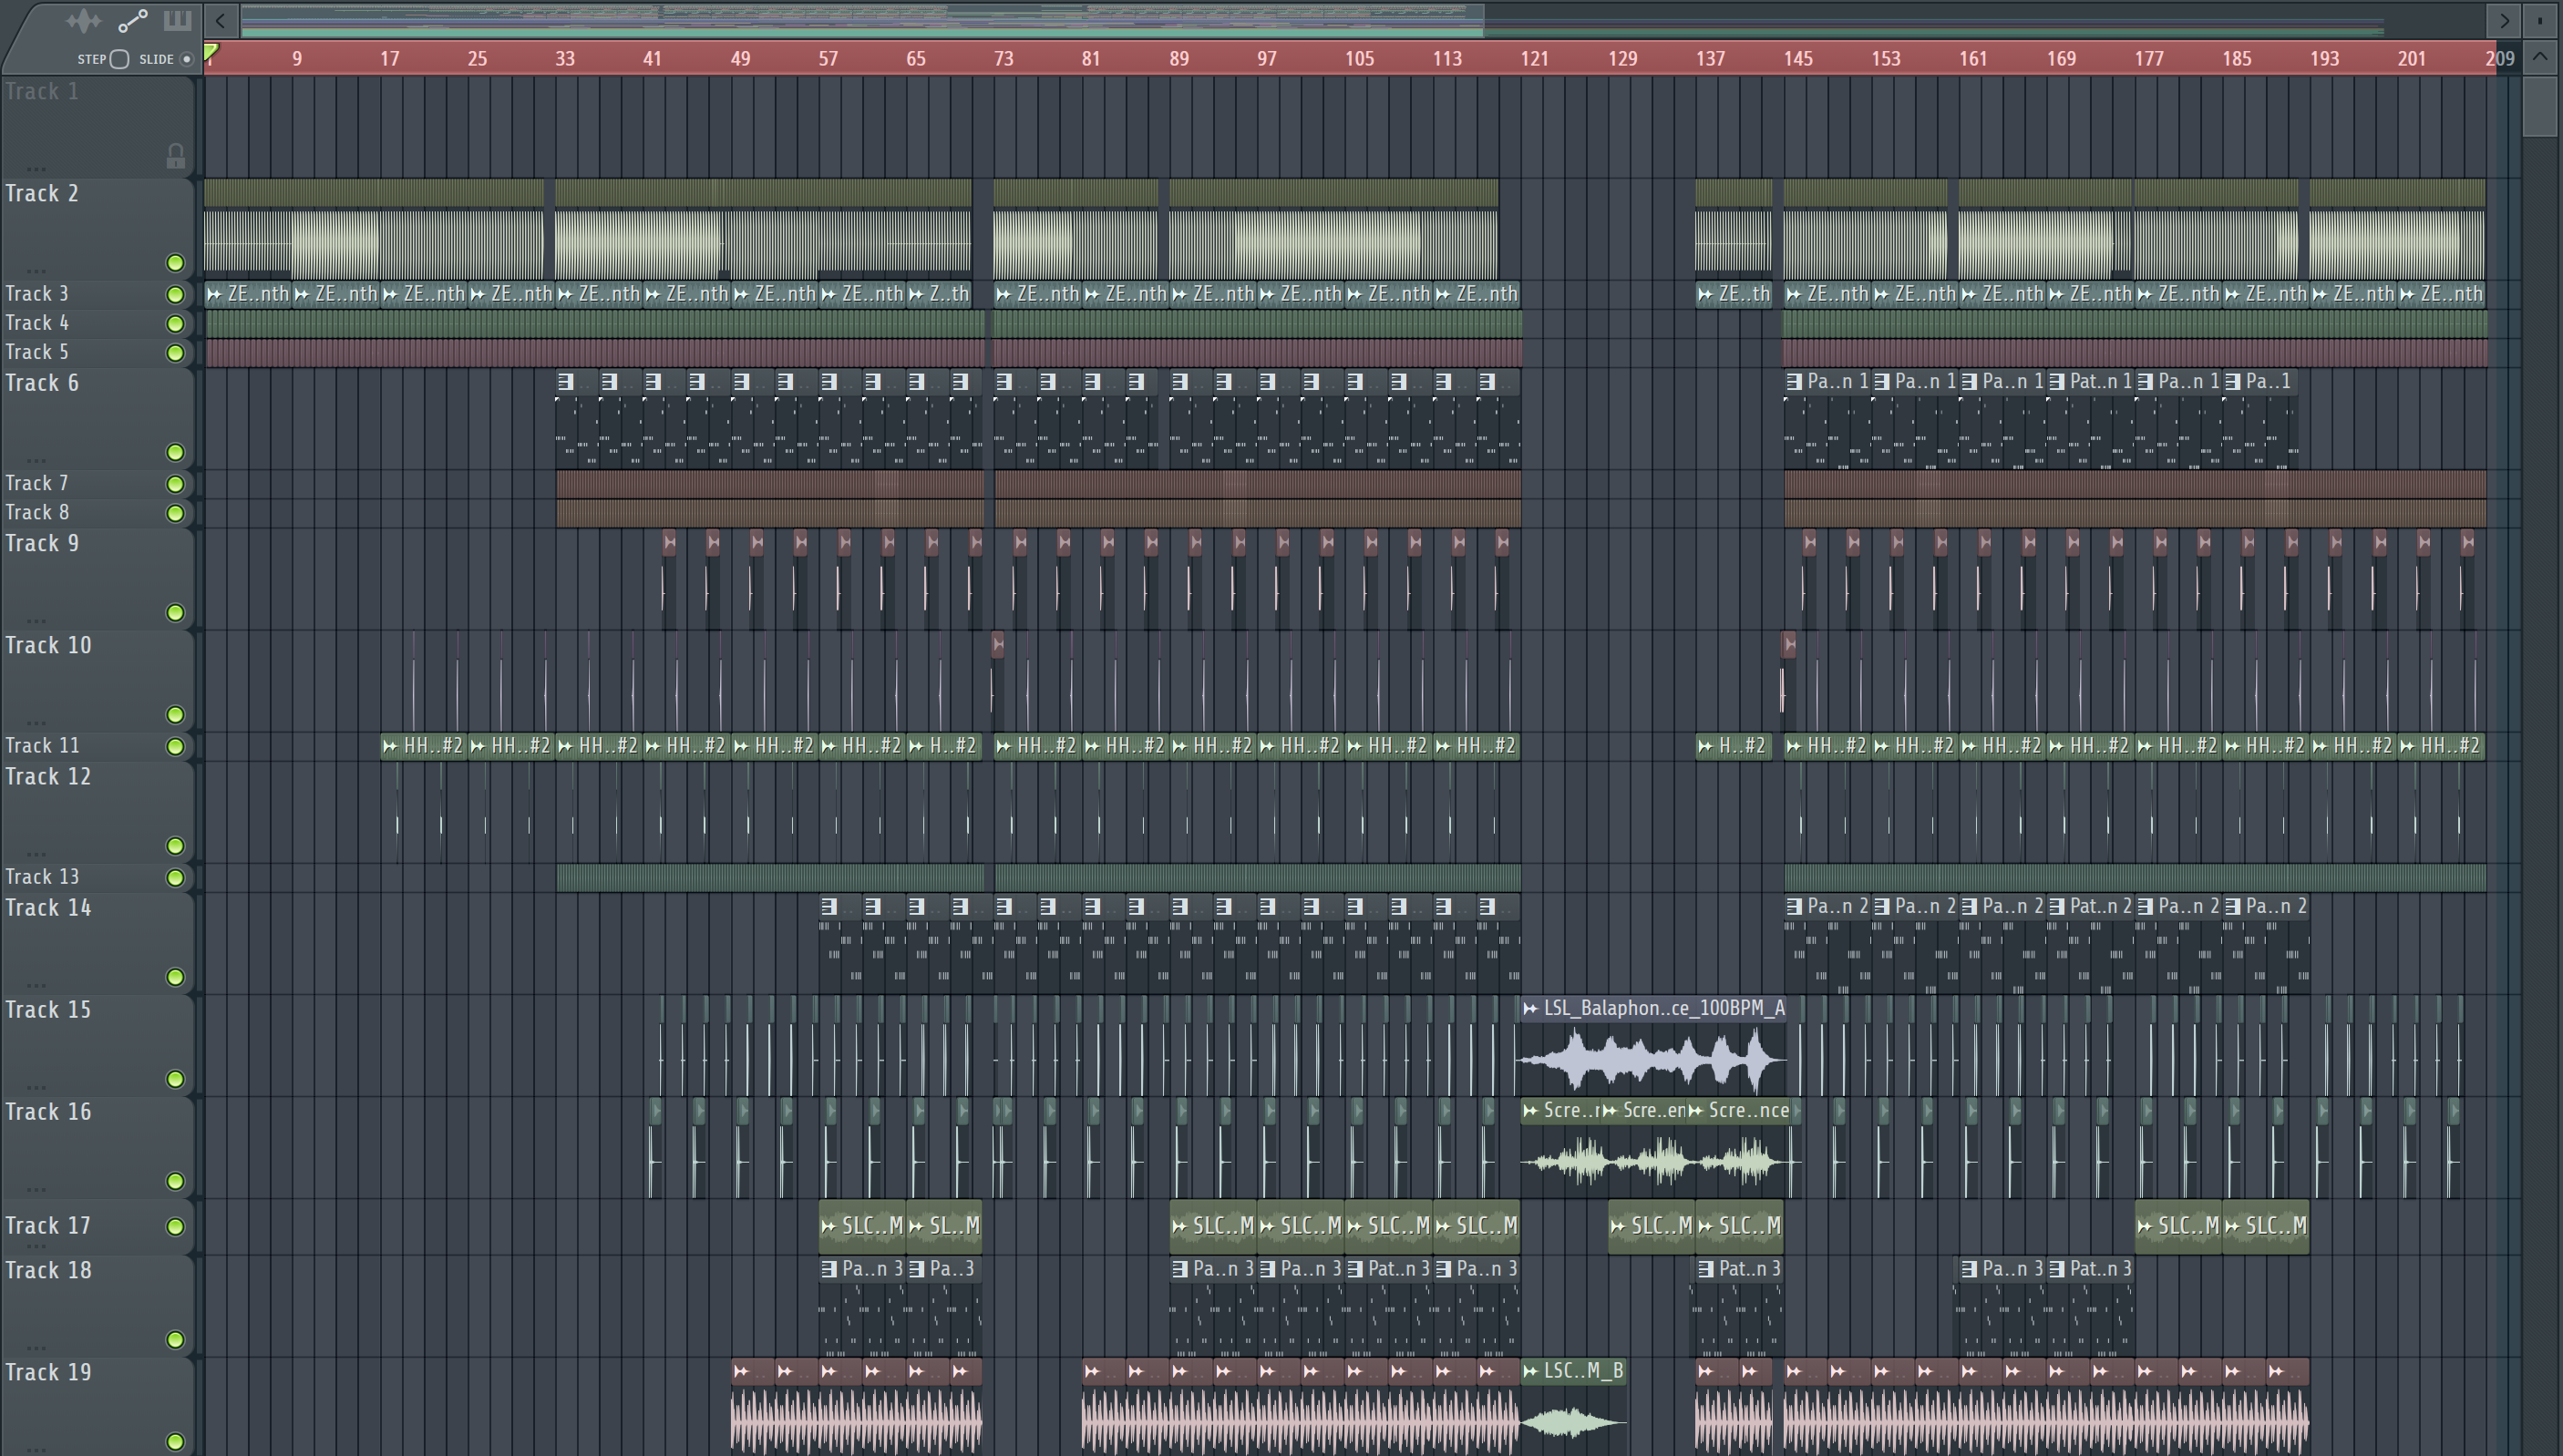Click the zoom reset button above the scroll-up arrow
Viewport: 2563px width, 1456px height.
point(2540,20)
